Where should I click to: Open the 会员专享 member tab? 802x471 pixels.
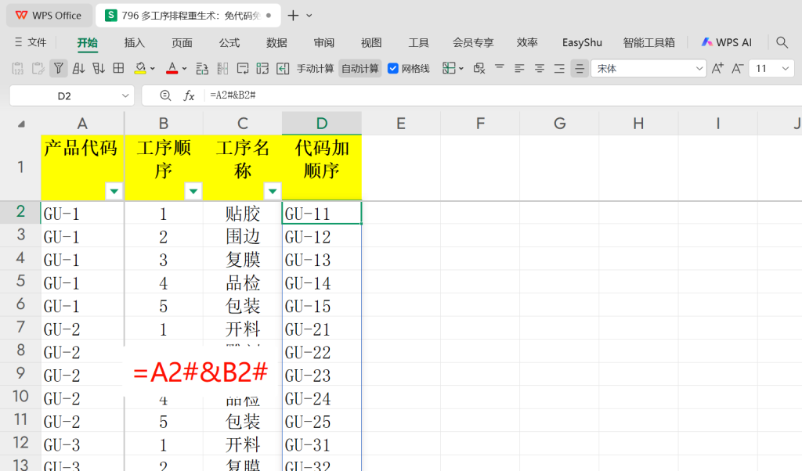[473, 43]
